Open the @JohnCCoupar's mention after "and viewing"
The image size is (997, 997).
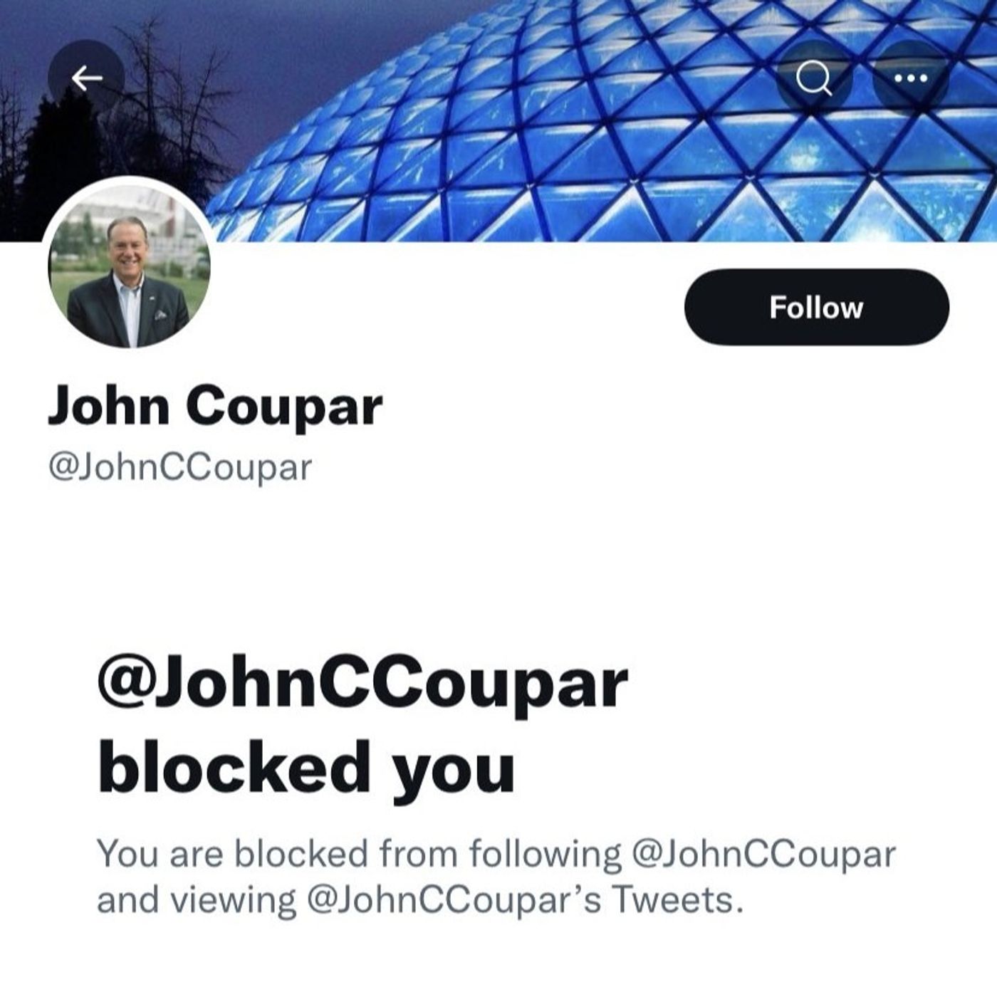tap(454, 900)
